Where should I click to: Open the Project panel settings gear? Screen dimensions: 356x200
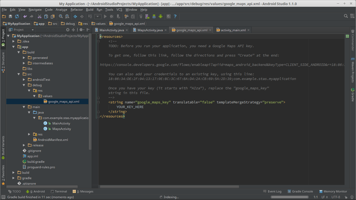tap(81, 30)
